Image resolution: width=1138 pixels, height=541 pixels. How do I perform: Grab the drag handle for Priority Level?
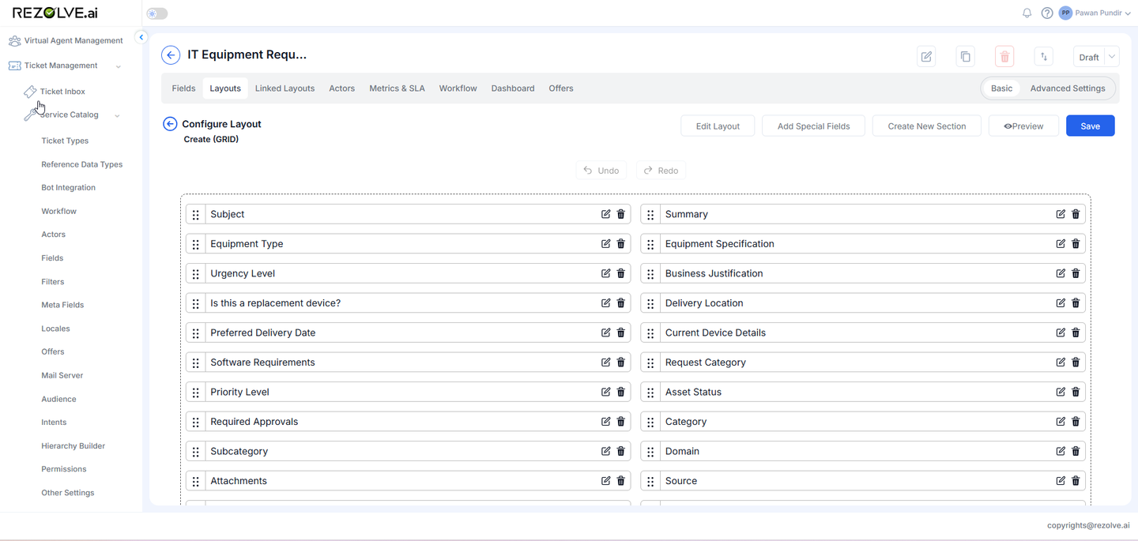196,393
